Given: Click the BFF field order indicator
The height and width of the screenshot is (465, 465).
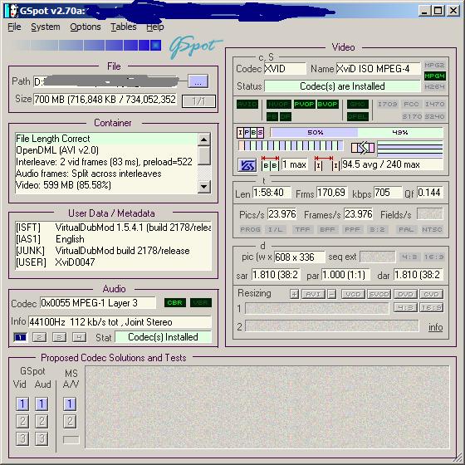Looking at the screenshot, I should coord(327,229).
